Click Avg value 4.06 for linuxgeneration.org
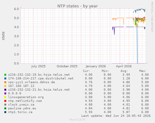 126,97
